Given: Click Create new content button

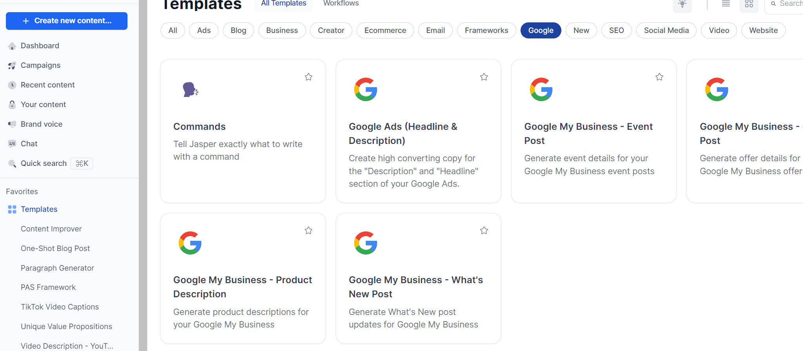Looking at the screenshot, I should 67,21.
